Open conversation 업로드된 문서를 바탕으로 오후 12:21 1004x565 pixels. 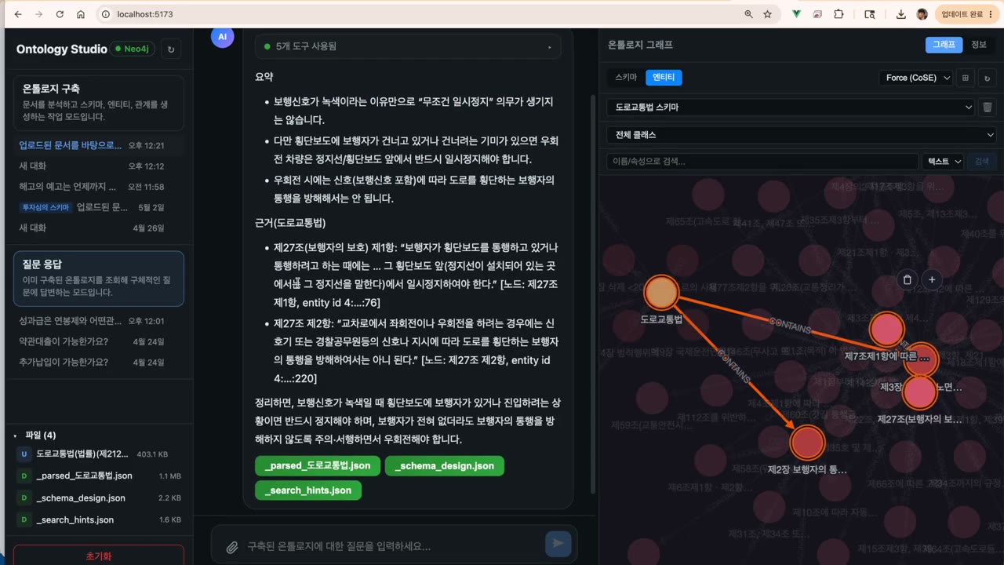pos(99,145)
